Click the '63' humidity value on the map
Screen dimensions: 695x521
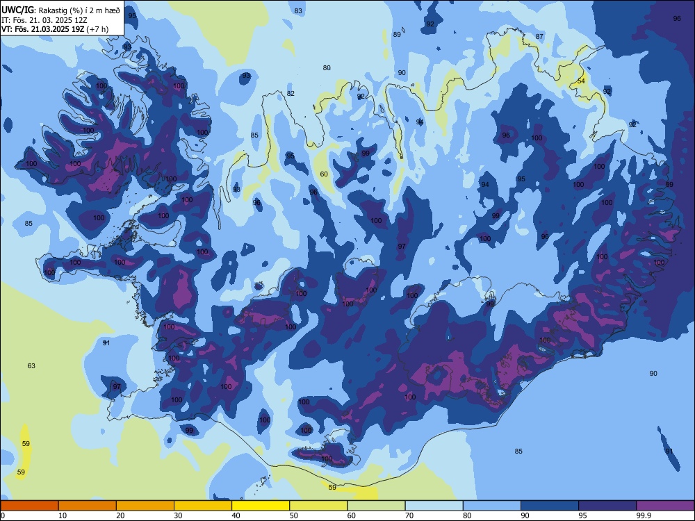31,366
